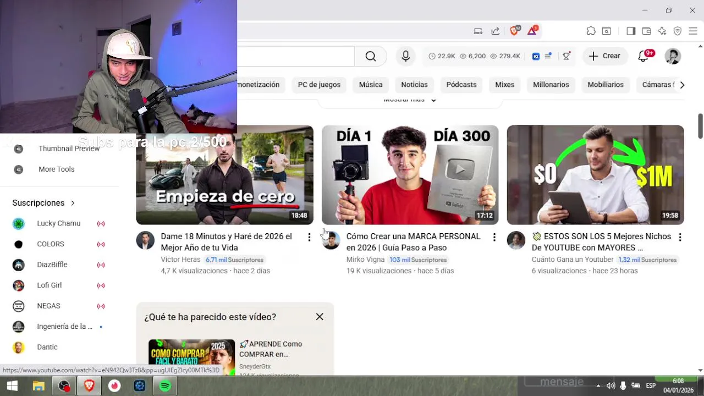704x396 pixels.
Task: Open Cómo Crear una MARCA PERSONAL title
Action: click(413, 242)
